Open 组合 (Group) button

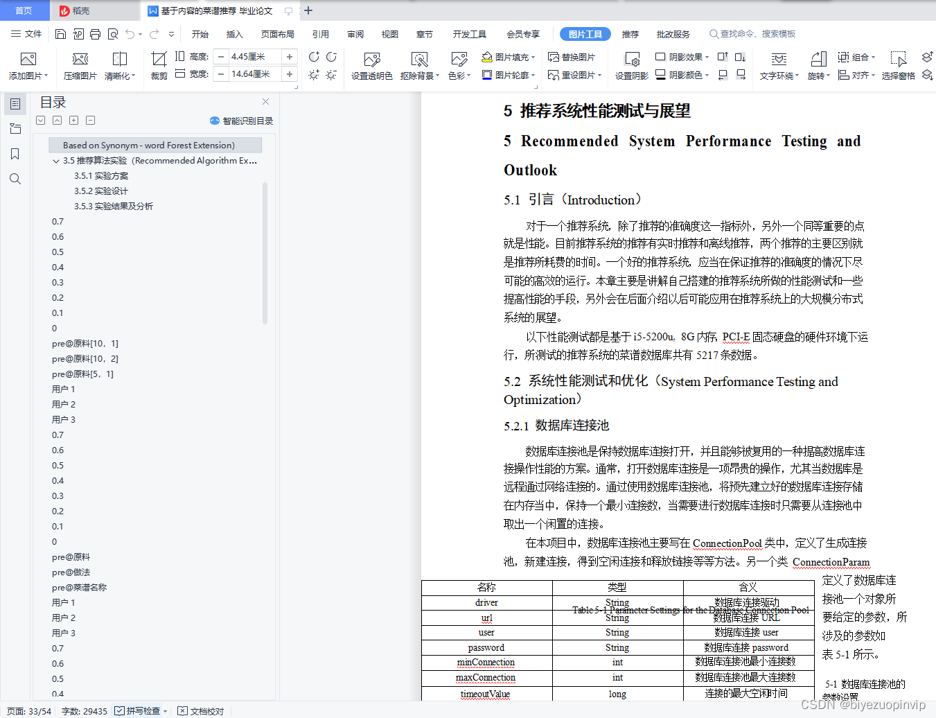click(x=857, y=57)
